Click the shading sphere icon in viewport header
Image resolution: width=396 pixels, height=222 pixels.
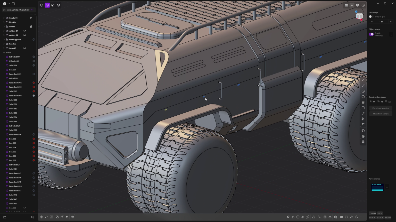[x=363, y=5]
